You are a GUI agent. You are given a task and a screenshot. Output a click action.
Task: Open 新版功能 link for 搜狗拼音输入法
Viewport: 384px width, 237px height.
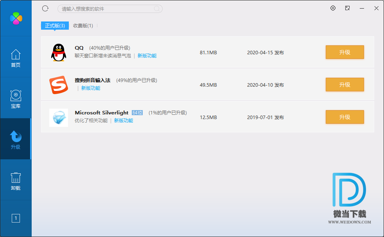pos(91,88)
